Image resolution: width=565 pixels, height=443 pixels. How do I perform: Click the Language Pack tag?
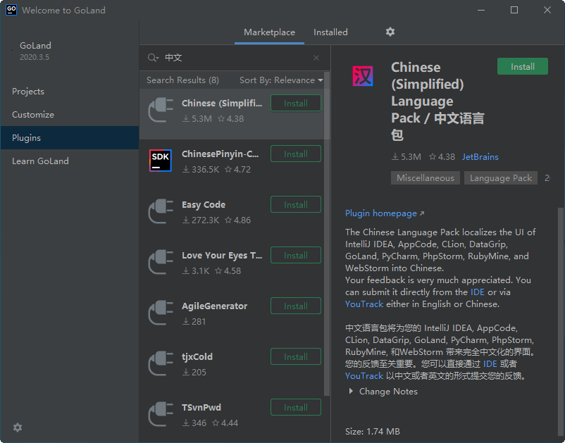click(501, 178)
